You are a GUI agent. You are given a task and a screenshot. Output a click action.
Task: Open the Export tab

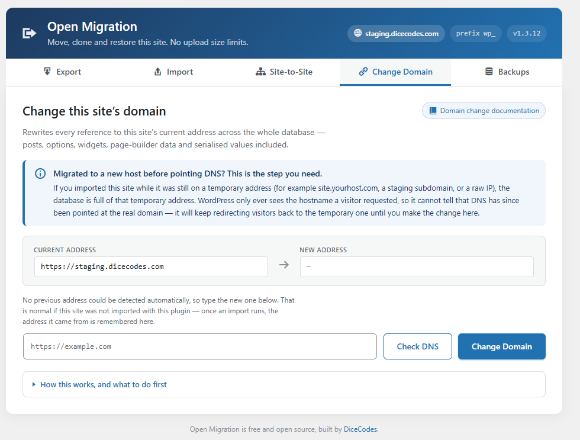tap(62, 72)
